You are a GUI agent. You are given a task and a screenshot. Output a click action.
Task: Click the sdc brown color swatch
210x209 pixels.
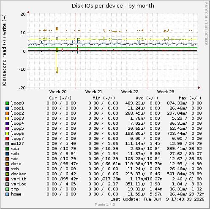tap(7, 159)
